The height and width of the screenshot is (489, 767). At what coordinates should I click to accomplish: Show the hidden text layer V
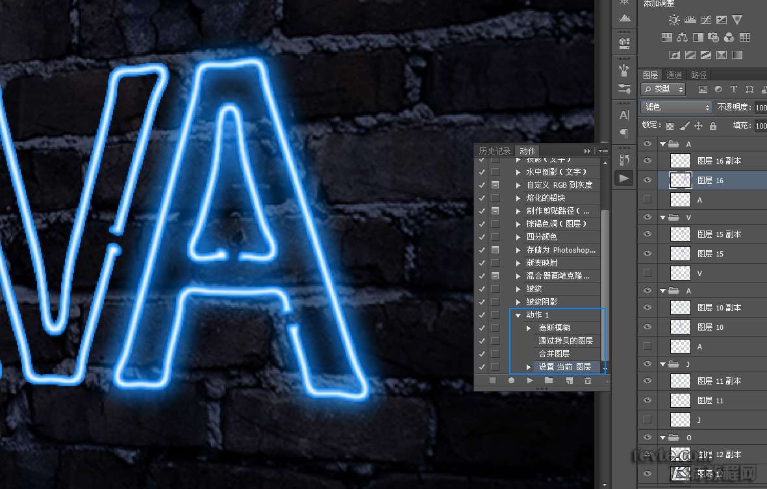648,273
